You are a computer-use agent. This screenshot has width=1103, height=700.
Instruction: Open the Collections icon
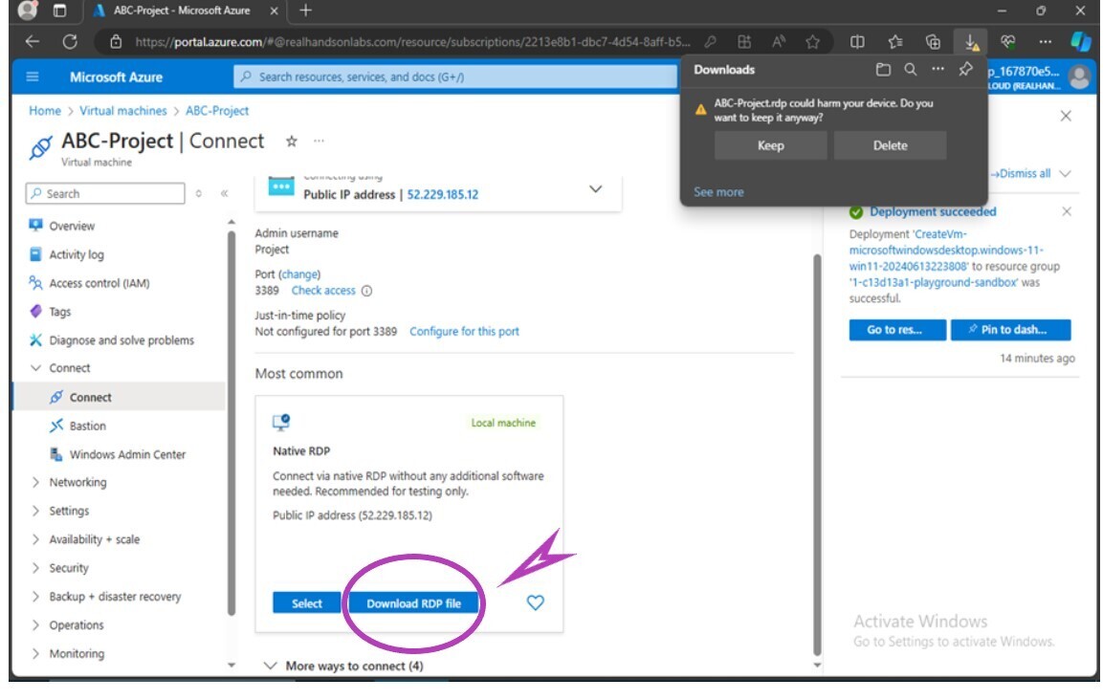[x=933, y=41]
